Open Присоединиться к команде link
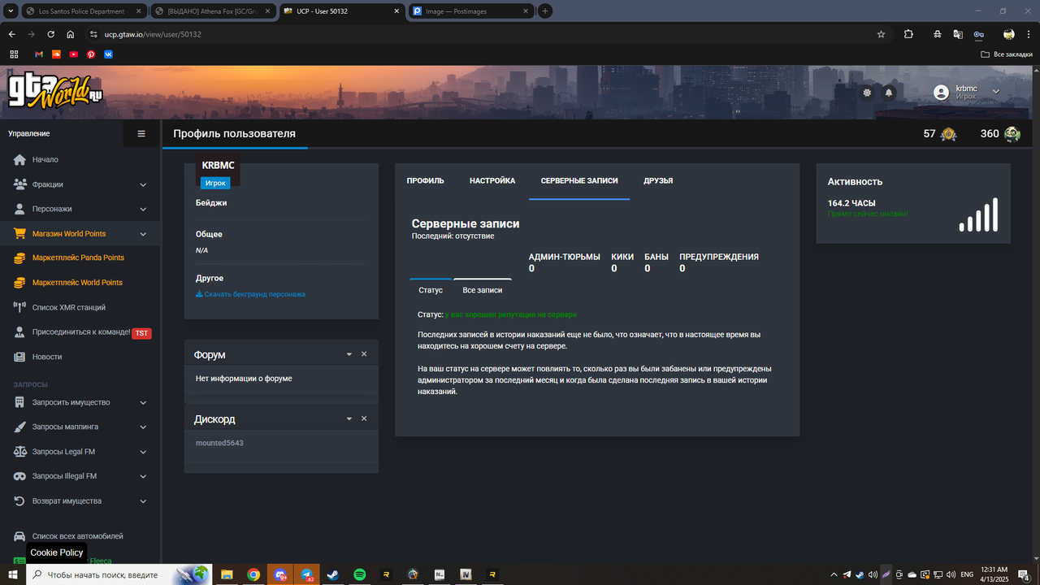Viewport: 1040px width, 585px height. pos(80,332)
